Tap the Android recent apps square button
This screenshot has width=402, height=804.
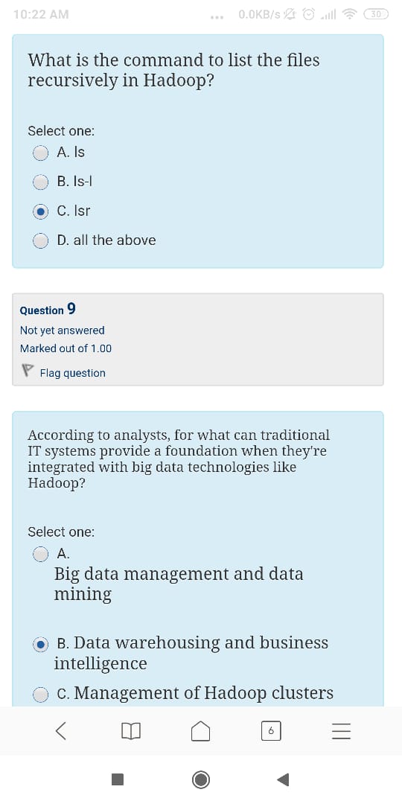tap(118, 779)
